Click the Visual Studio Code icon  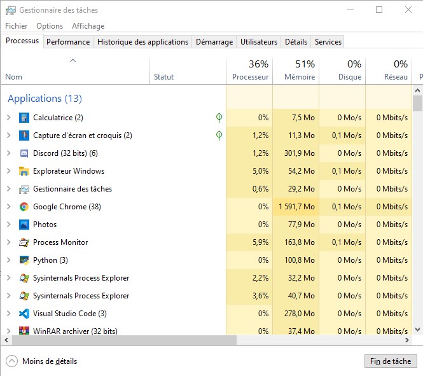[x=24, y=314]
